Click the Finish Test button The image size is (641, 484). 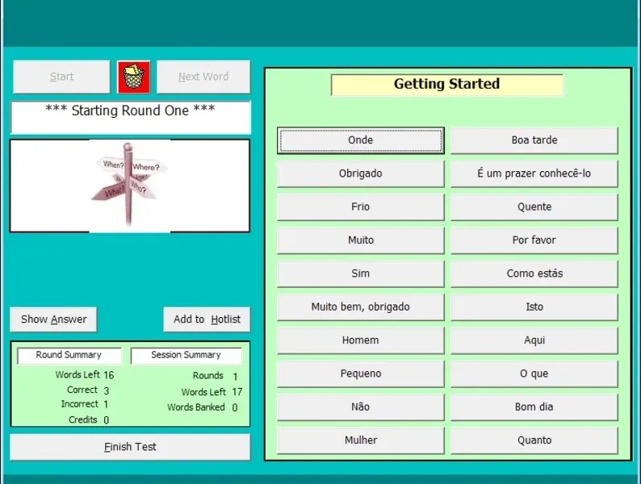(x=130, y=447)
